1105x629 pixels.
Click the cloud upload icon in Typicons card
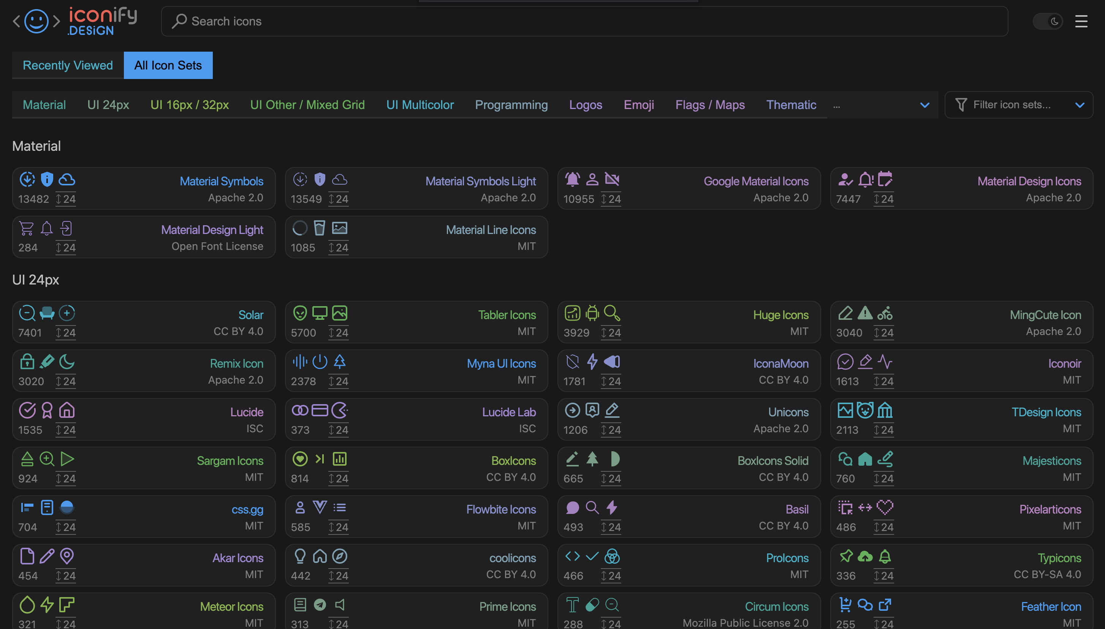pos(865,556)
